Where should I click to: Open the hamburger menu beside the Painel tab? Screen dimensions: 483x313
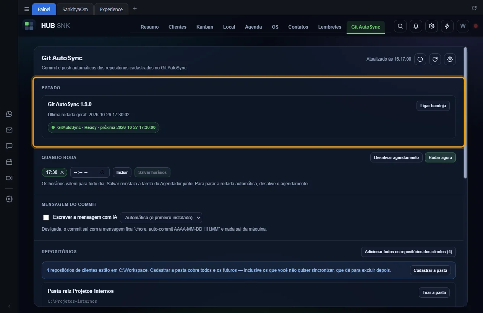point(26,9)
